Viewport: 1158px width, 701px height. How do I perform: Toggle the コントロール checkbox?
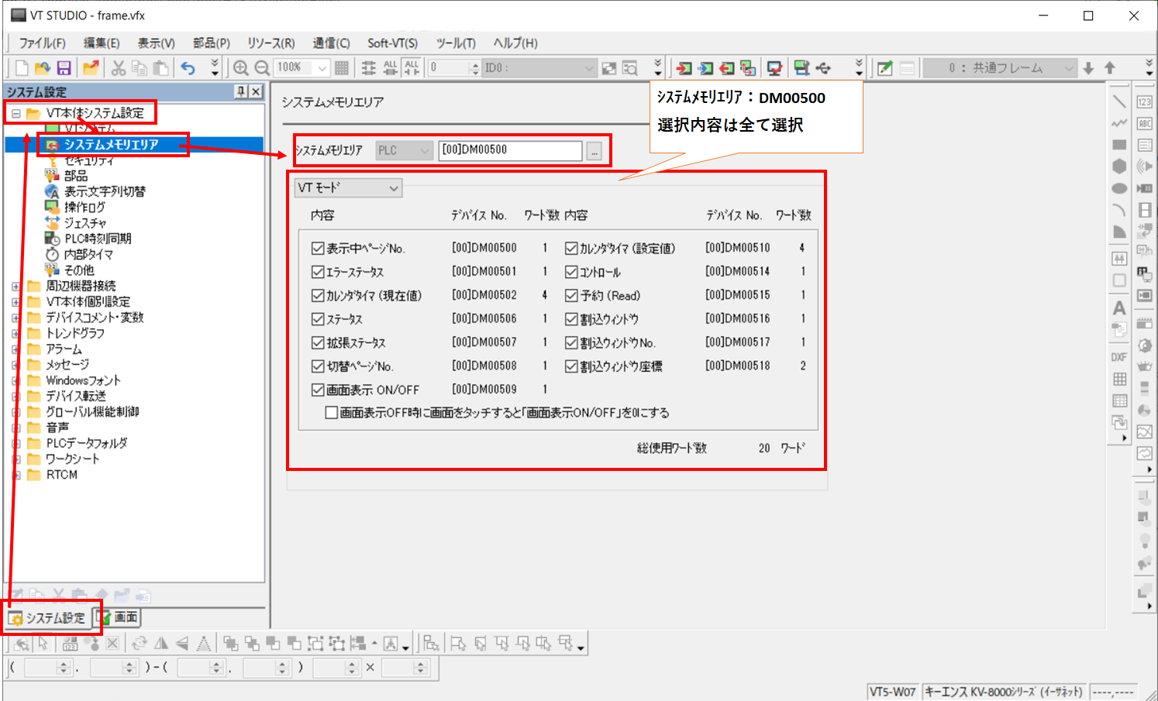click(x=571, y=272)
